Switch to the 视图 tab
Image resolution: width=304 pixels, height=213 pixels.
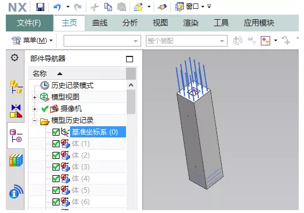point(160,23)
